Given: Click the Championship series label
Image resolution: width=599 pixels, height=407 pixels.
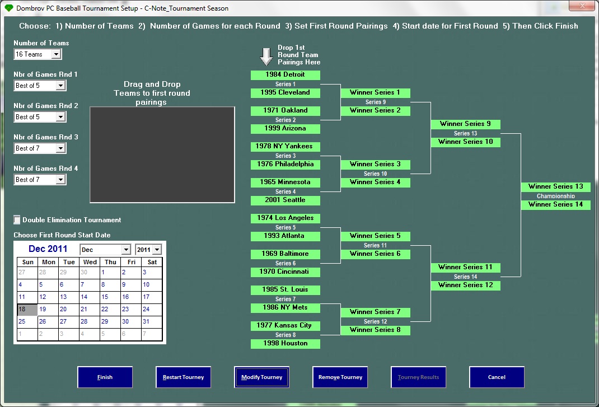Looking at the screenshot, I should coord(556,196).
